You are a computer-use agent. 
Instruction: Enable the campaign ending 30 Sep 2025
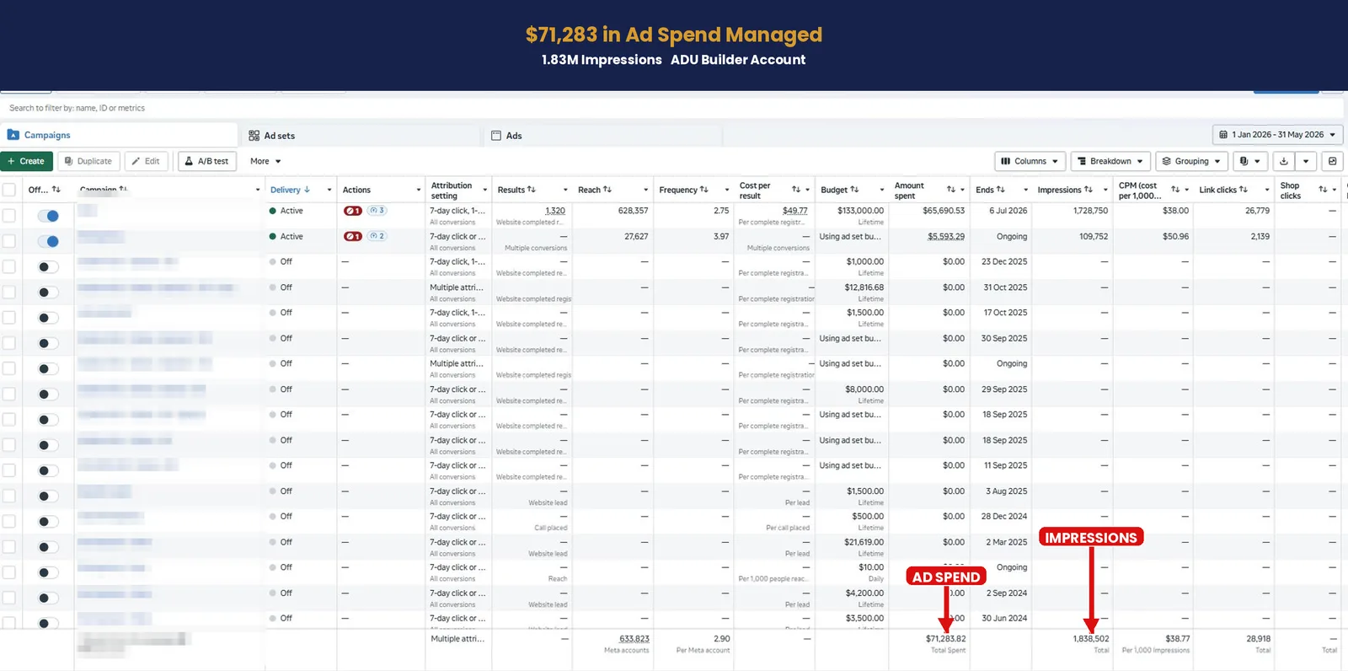pyautogui.click(x=48, y=343)
